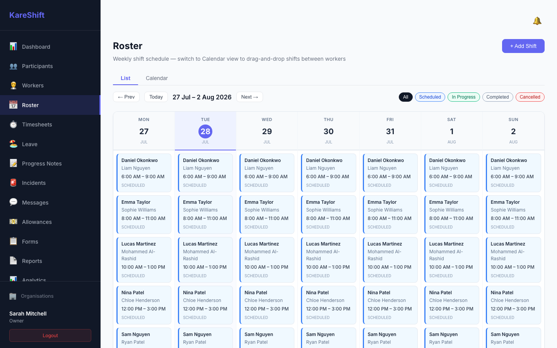Jump to Today in the roster

pos(156,97)
